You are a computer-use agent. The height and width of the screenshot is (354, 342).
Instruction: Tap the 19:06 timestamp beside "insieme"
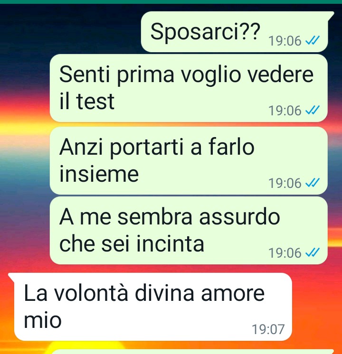(x=285, y=183)
